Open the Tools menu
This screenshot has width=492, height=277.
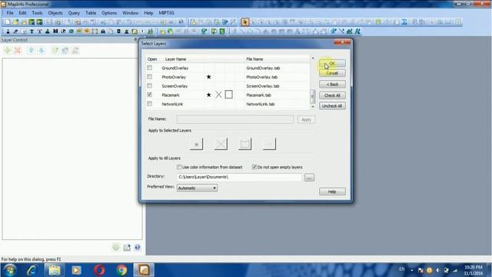point(37,13)
